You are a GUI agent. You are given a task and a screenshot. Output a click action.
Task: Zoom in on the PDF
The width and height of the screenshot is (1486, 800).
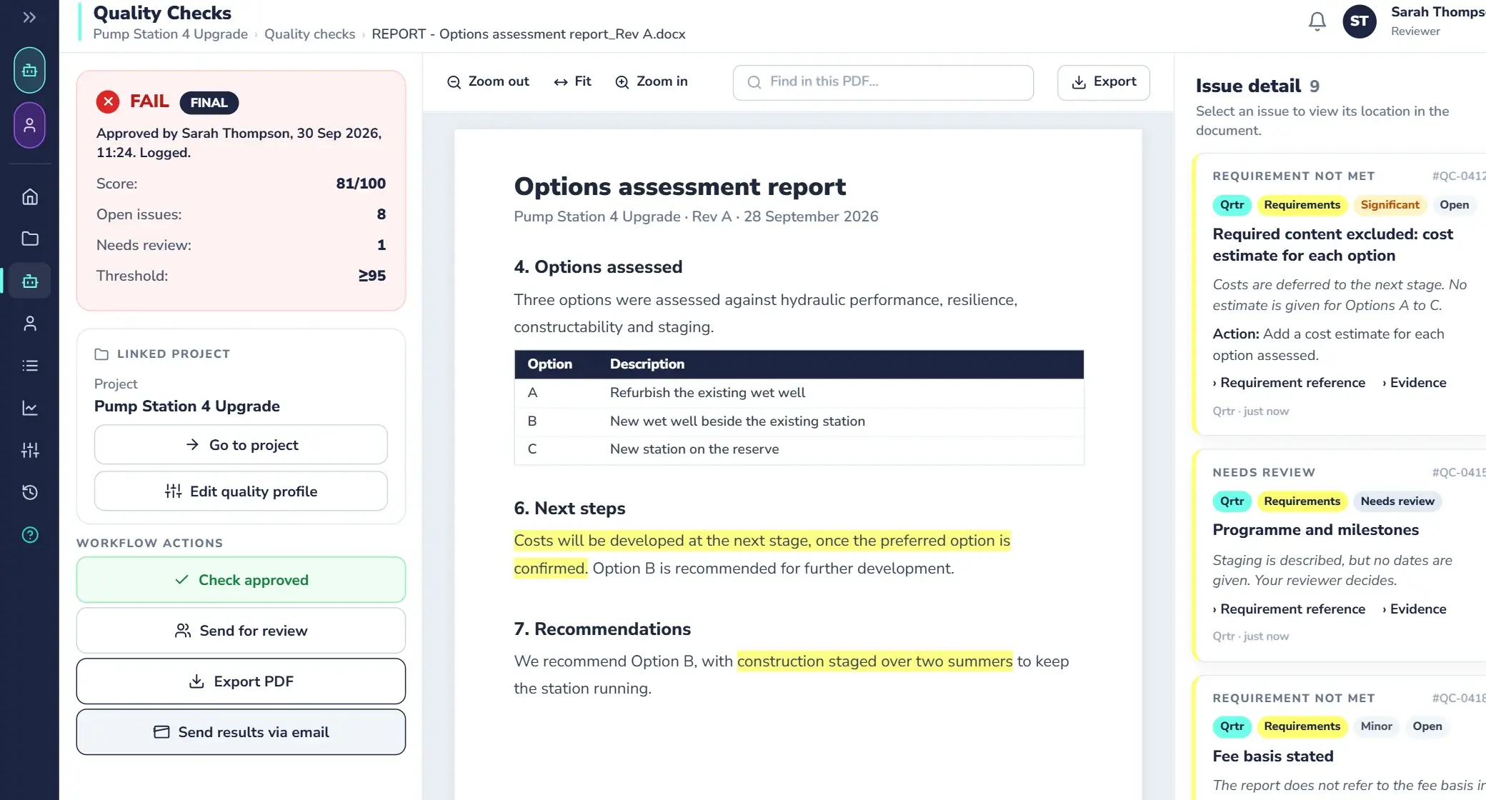[x=652, y=81]
